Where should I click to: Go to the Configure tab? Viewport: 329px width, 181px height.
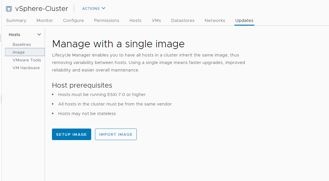click(x=73, y=20)
